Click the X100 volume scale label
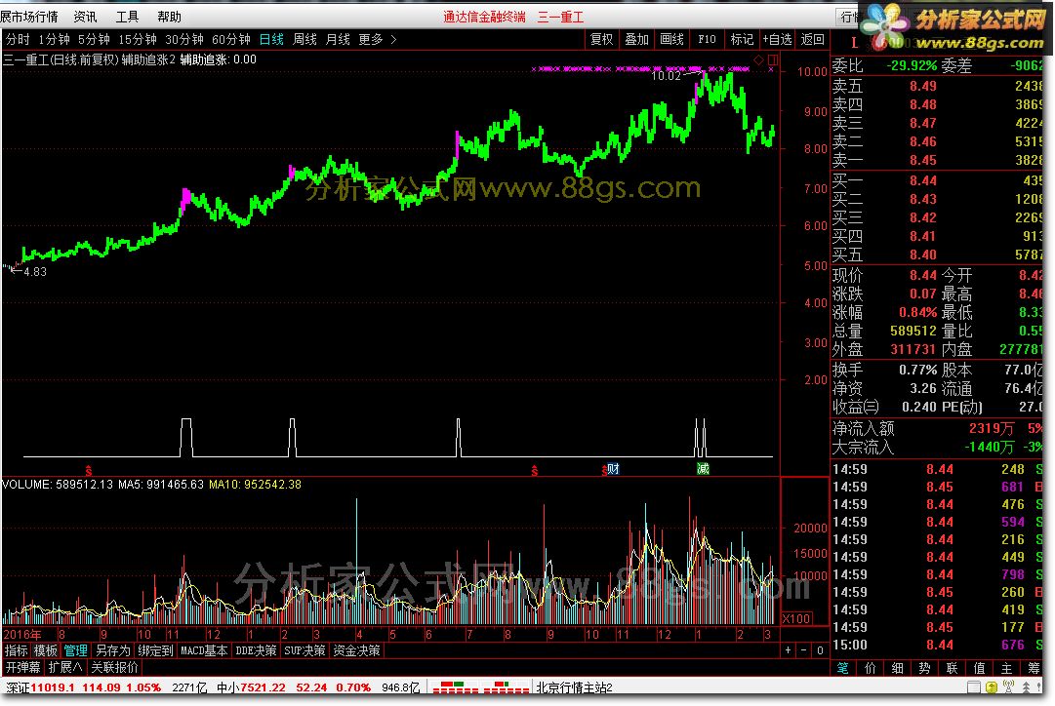Screen dimensions: 1055x706 click(796, 618)
